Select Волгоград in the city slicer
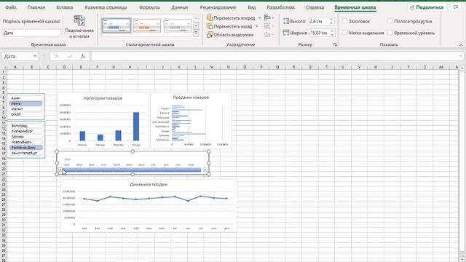 point(25,126)
